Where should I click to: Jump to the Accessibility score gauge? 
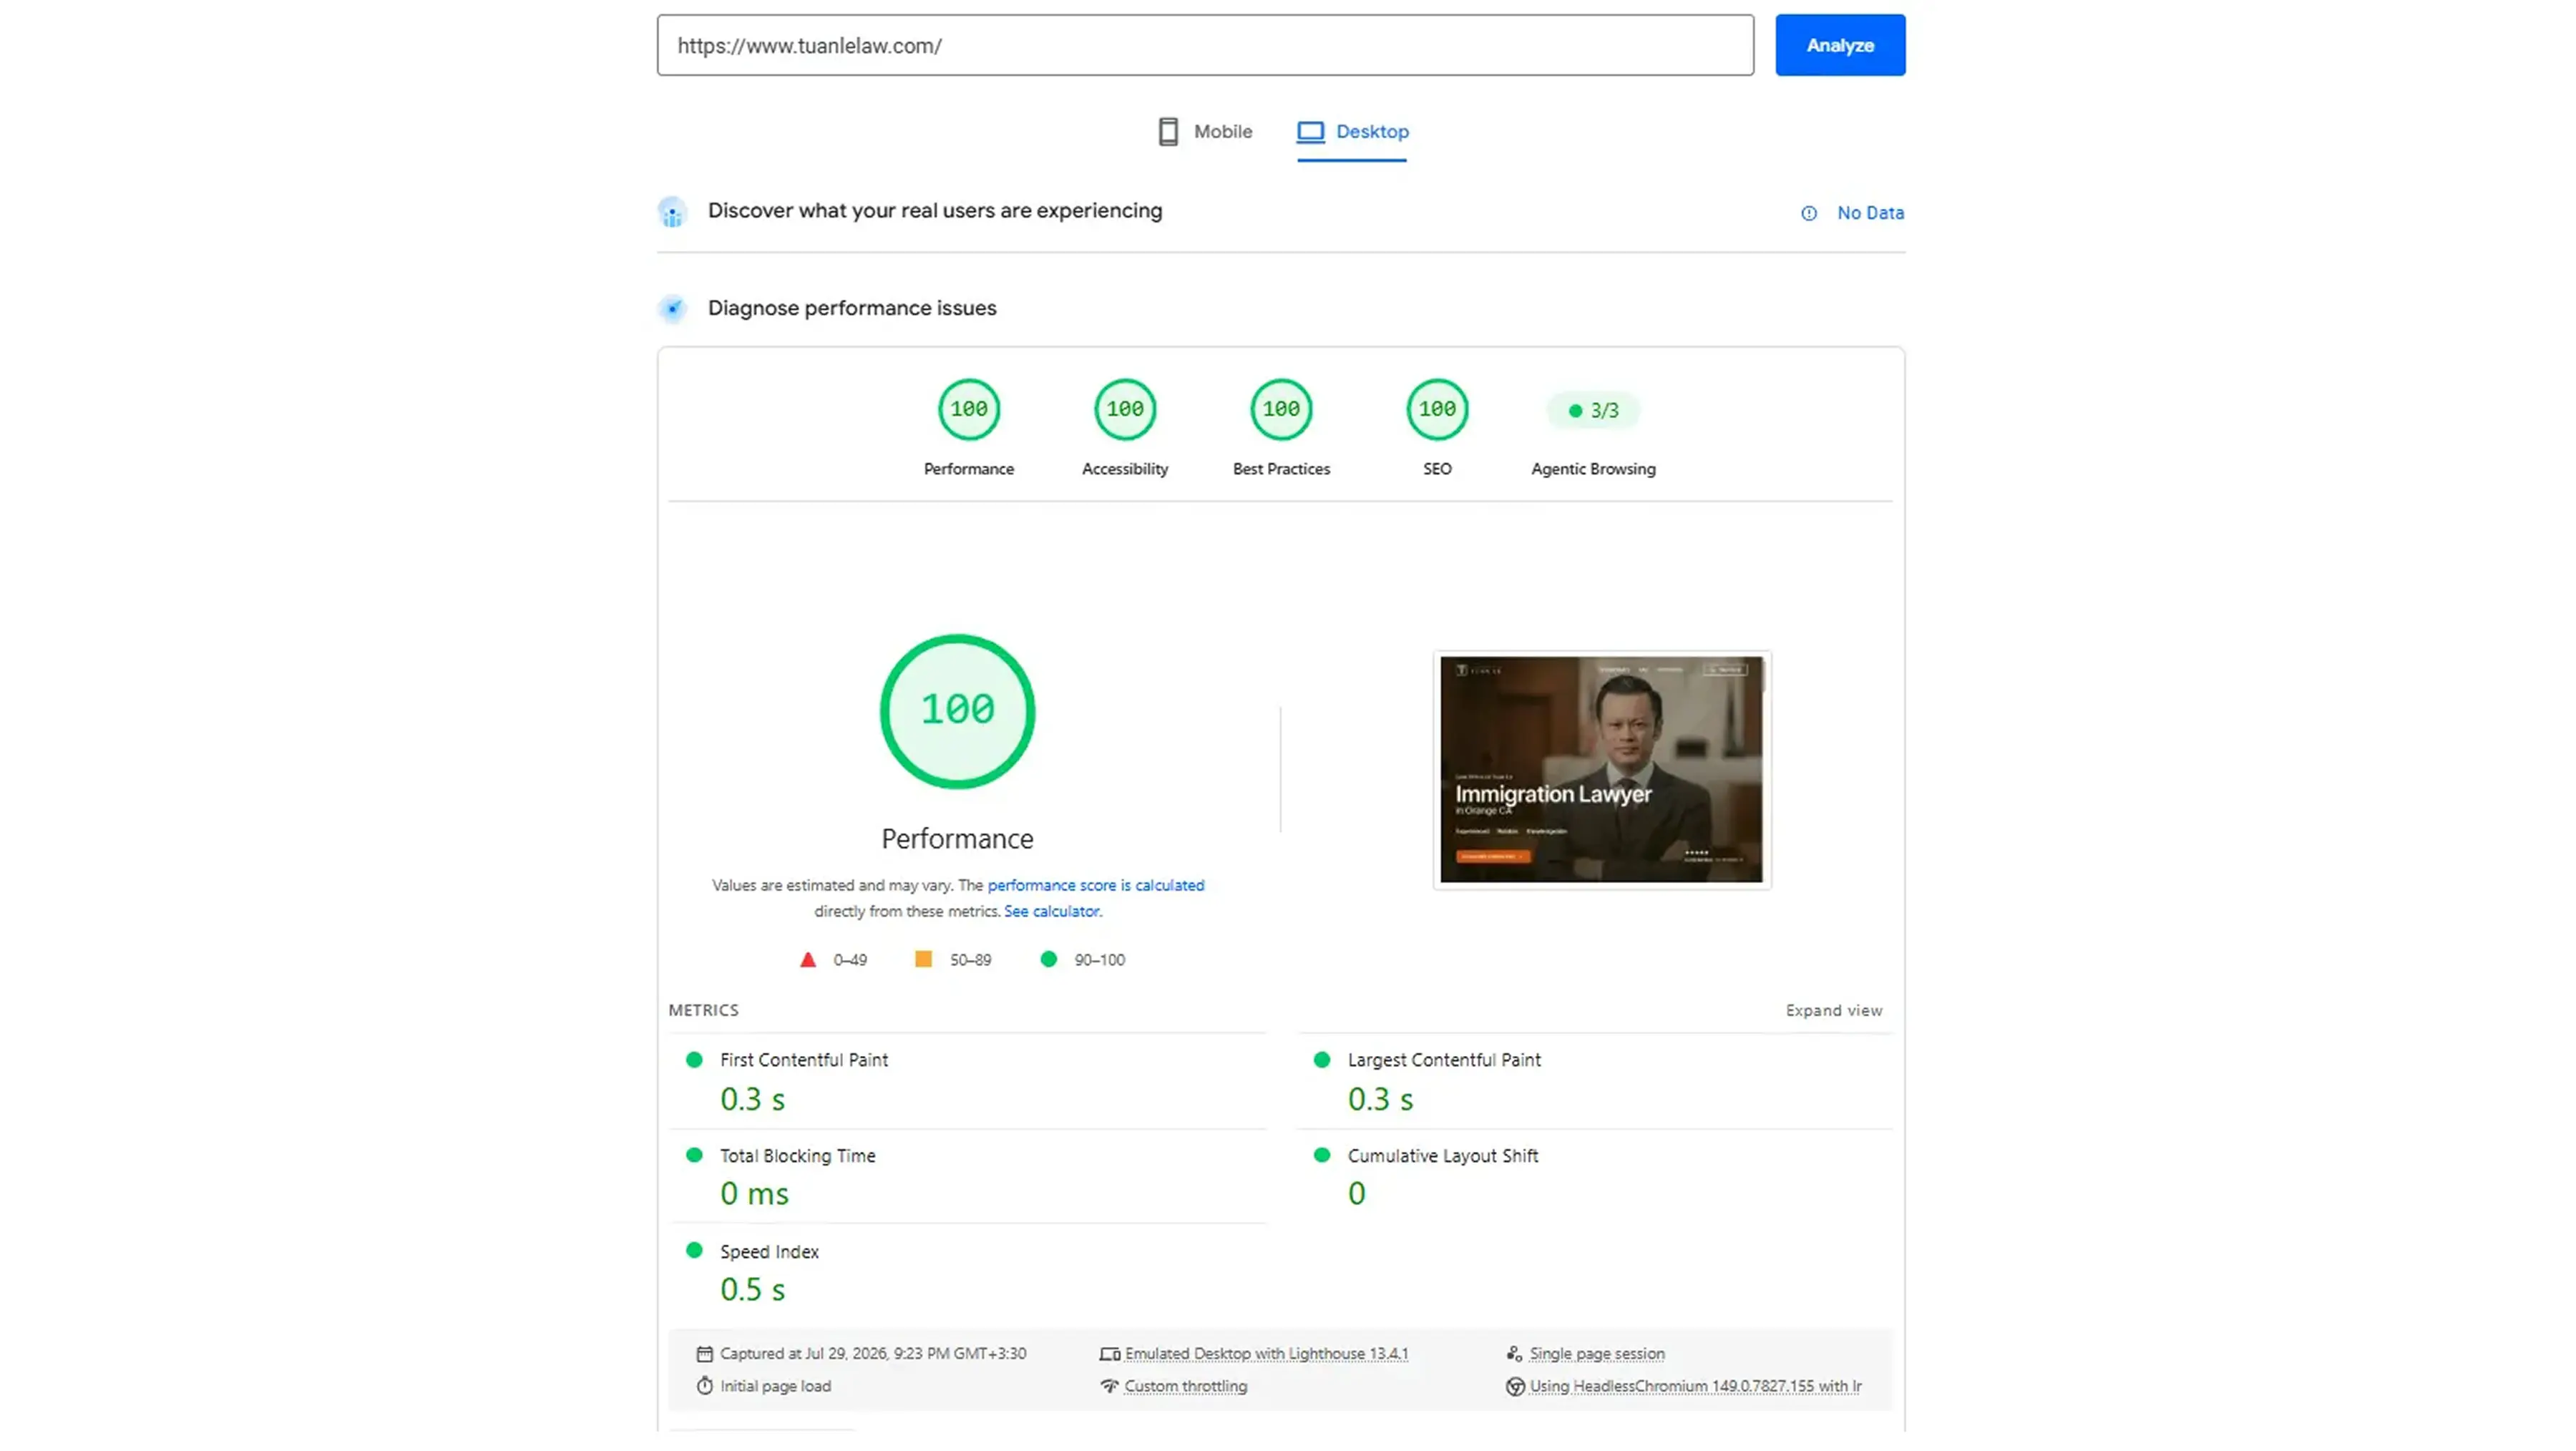(x=1124, y=409)
